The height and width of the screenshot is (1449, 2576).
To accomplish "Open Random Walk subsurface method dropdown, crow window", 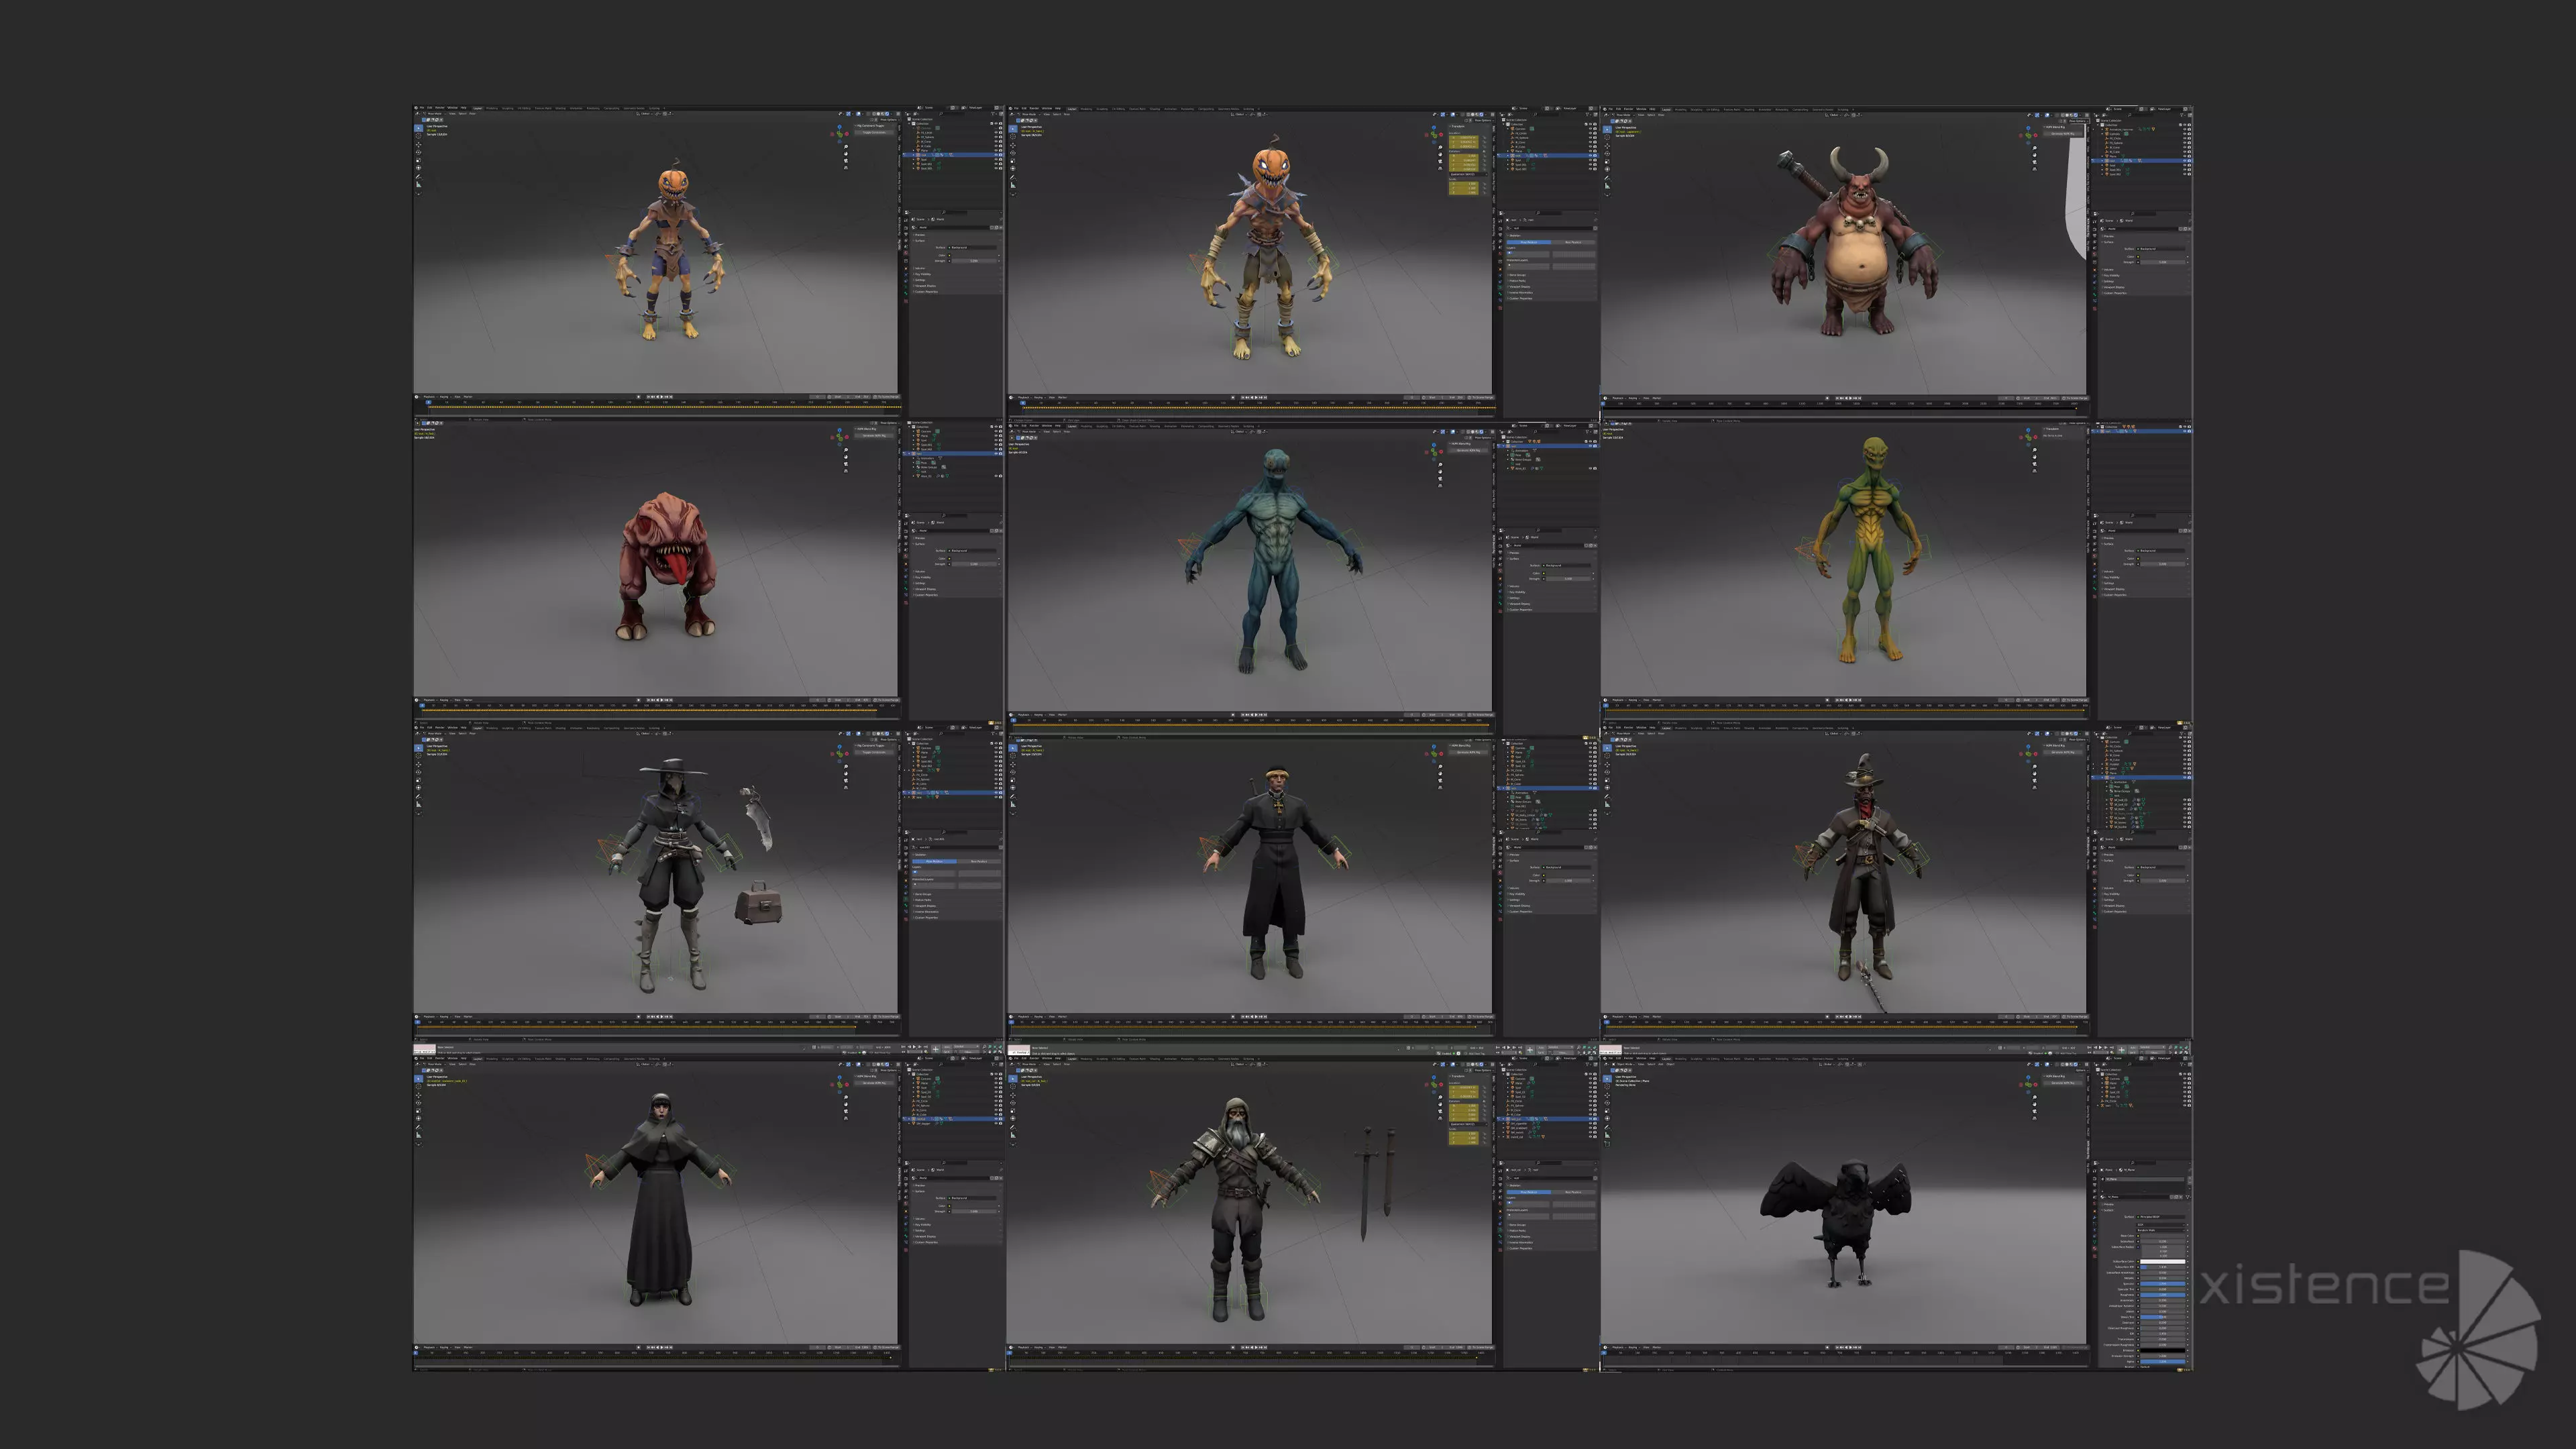I will click(2161, 1231).
